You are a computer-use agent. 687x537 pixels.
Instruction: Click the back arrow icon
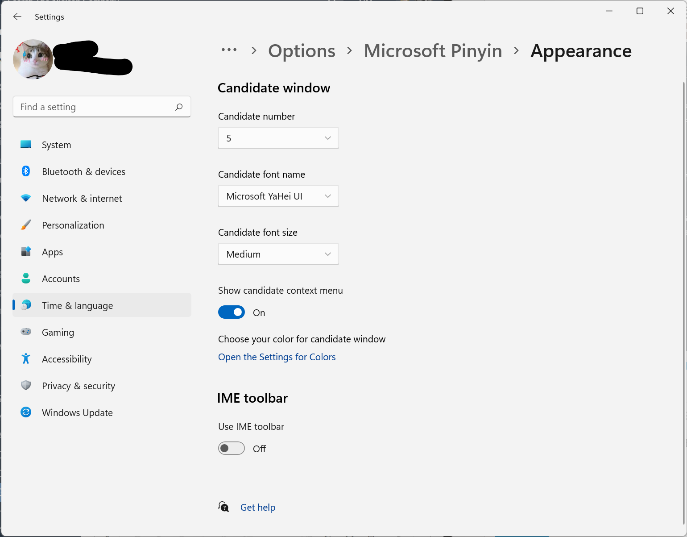[x=17, y=17]
